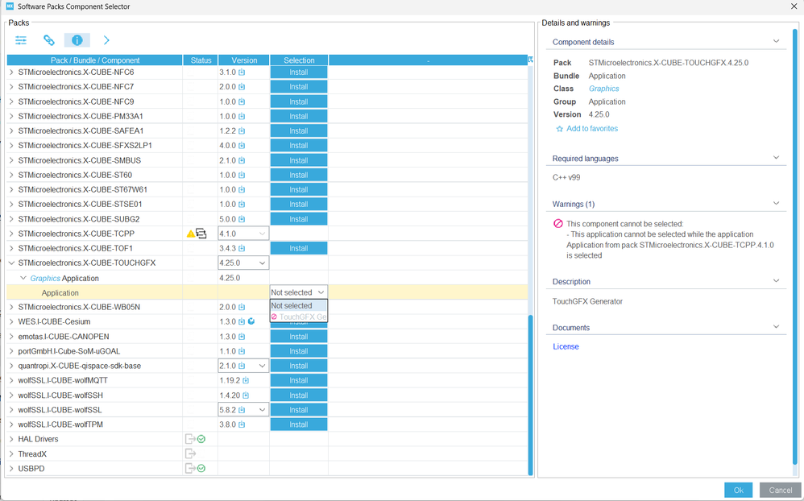Viewport: 804px width, 501px height.
Task: Collapse the Required languages section
Action: (776, 158)
